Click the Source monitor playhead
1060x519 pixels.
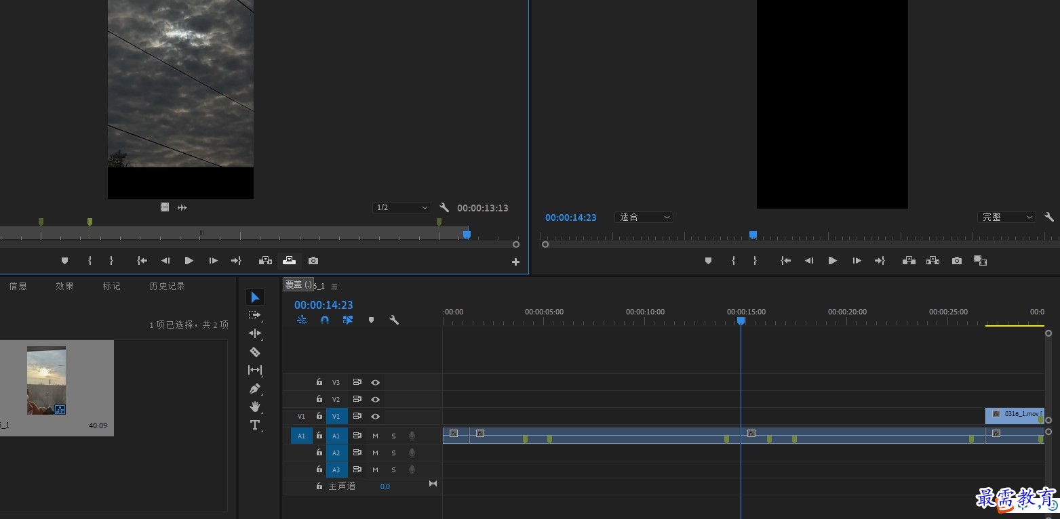(467, 234)
